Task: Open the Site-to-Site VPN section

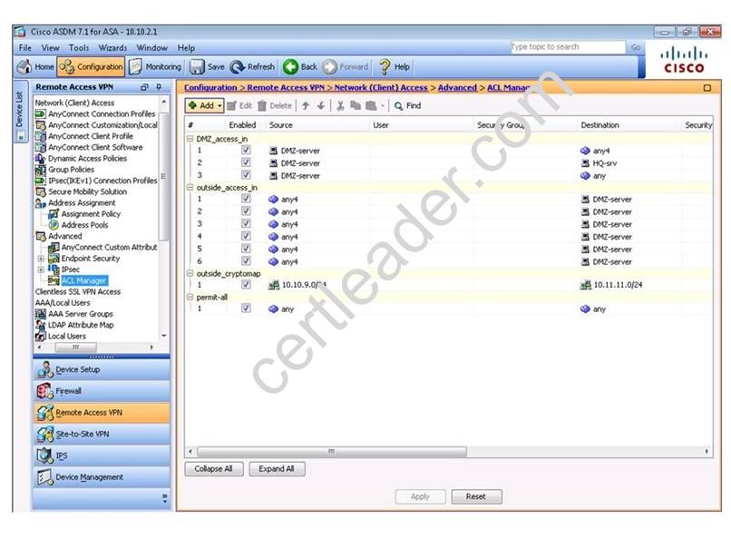Action: click(102, 435)
